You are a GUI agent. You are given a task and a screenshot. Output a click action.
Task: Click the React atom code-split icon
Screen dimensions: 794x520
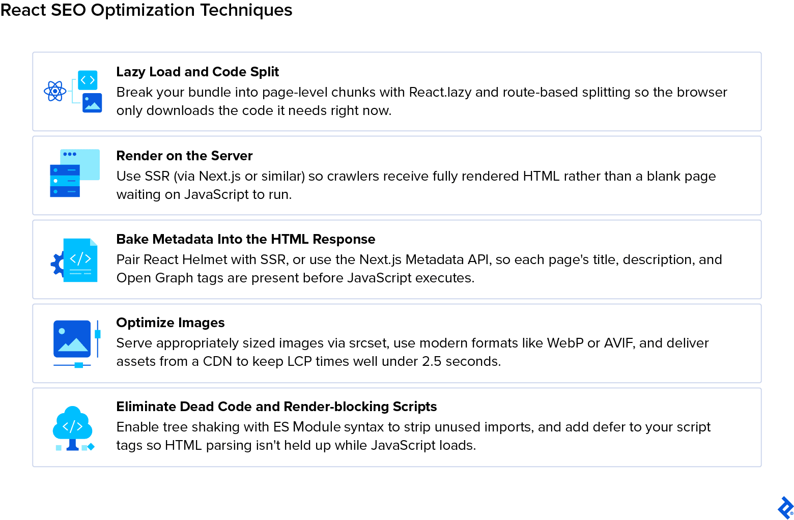click(x=73, y=92)
